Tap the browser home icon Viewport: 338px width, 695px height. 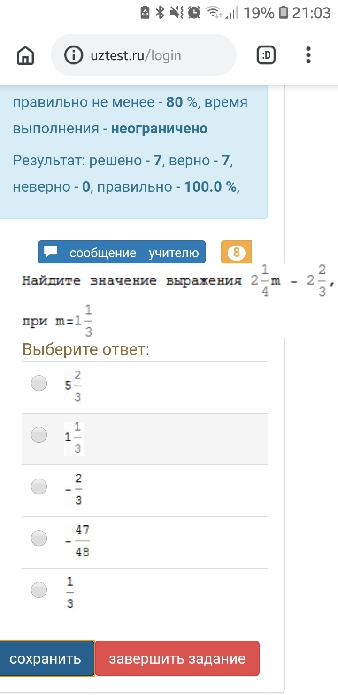[25, 56]
